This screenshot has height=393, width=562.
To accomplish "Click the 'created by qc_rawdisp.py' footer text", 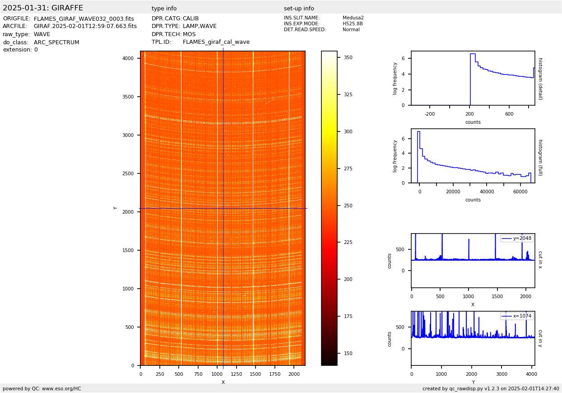I will 491,388.
